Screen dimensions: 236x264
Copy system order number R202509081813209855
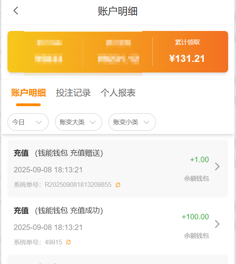118,185
